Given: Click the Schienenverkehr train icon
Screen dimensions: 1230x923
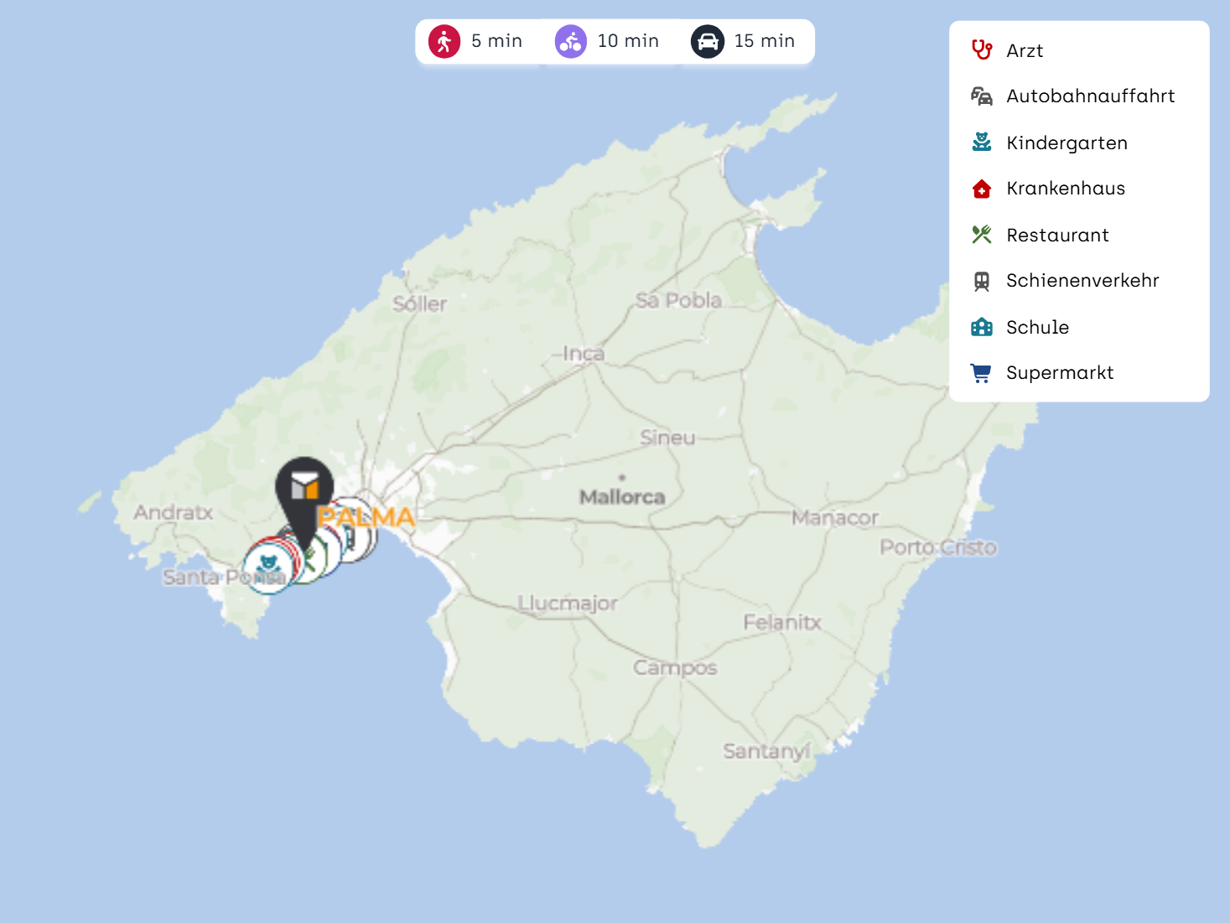Looking at the screenshot, I should [x=982, y=281].
